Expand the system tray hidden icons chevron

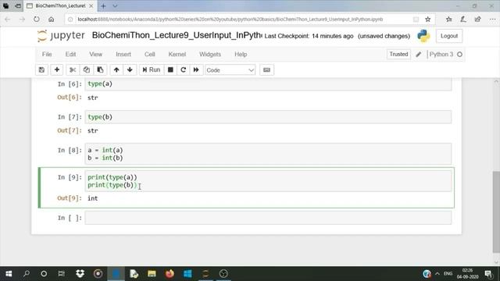(437, 274)
